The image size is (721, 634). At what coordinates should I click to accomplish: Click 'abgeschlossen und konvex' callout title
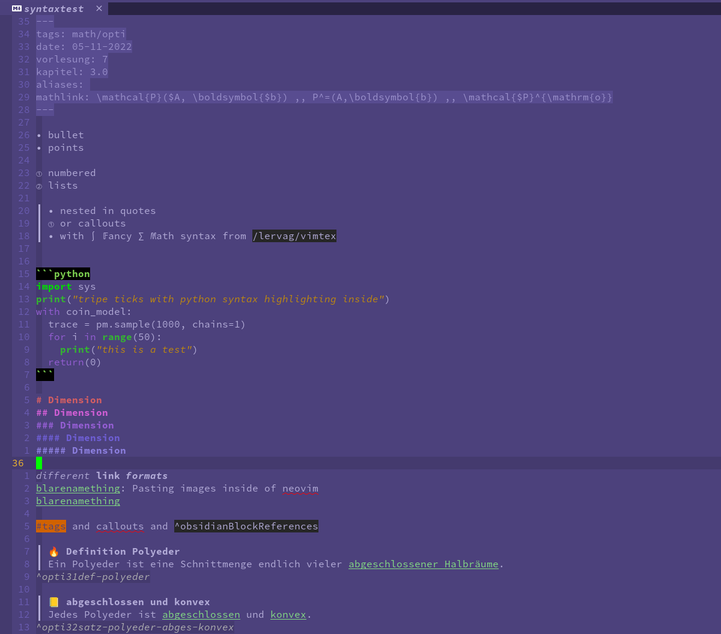click(x=138, y=602)
